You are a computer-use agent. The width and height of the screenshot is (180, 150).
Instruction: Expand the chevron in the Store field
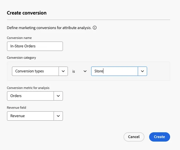click(142, 71)
